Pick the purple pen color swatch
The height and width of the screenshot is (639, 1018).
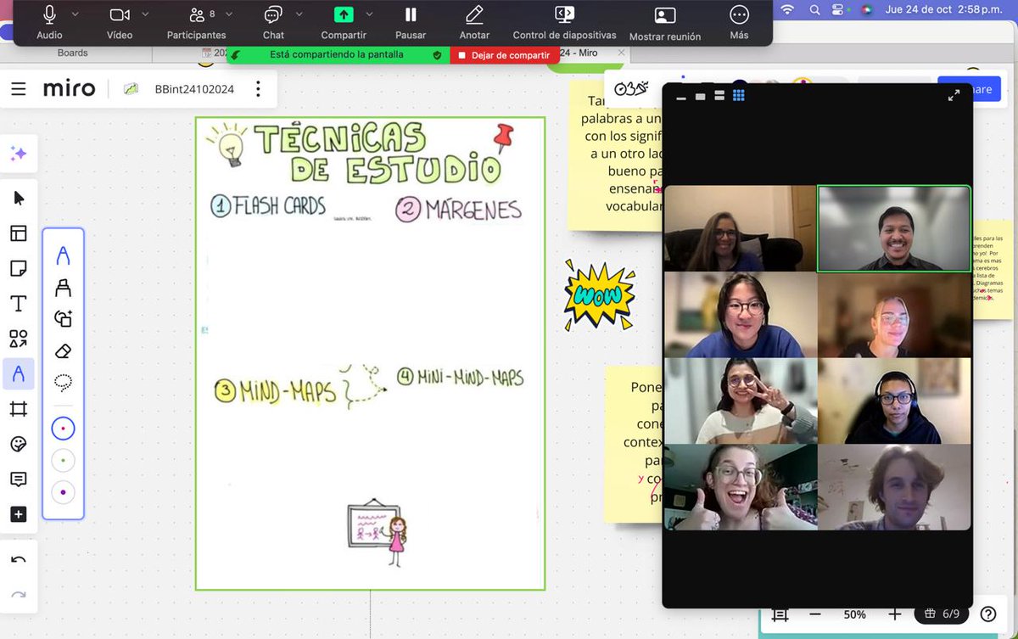click(63, 492)
